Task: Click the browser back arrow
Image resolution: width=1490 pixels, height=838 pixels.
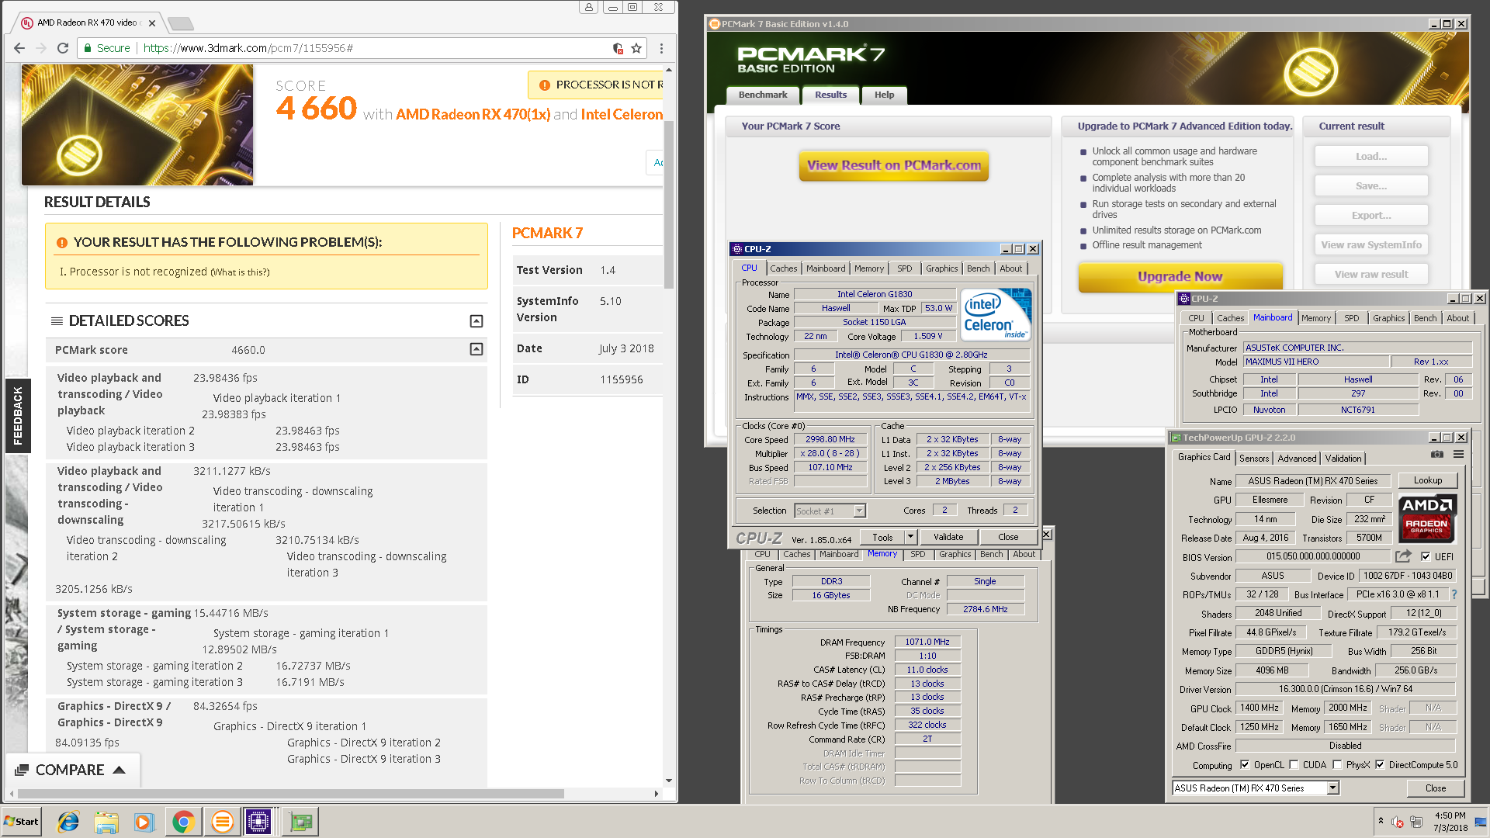Action: pyautogui.click(x=19, y=48)
